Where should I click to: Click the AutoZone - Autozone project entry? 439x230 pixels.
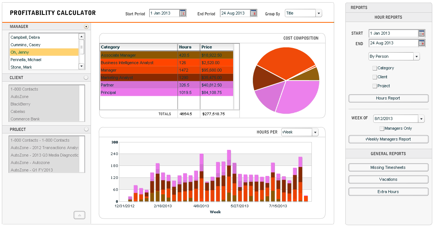[44, 163]
